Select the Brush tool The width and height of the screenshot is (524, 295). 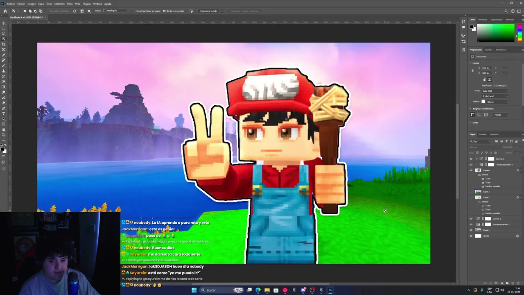point(4,66)
